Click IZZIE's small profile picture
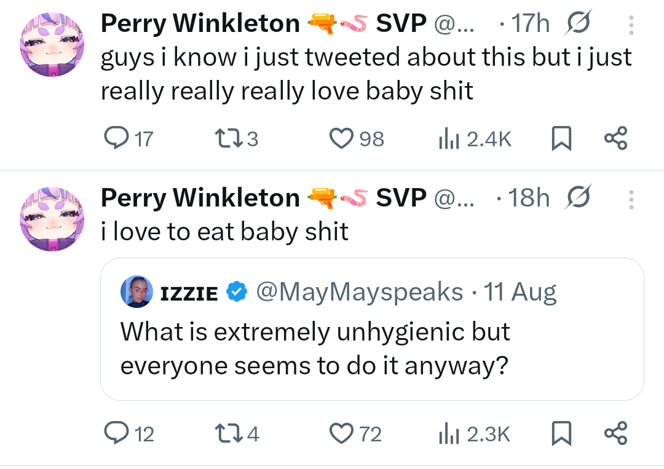This screenshot has height=469, width=664. pos(138,292)
